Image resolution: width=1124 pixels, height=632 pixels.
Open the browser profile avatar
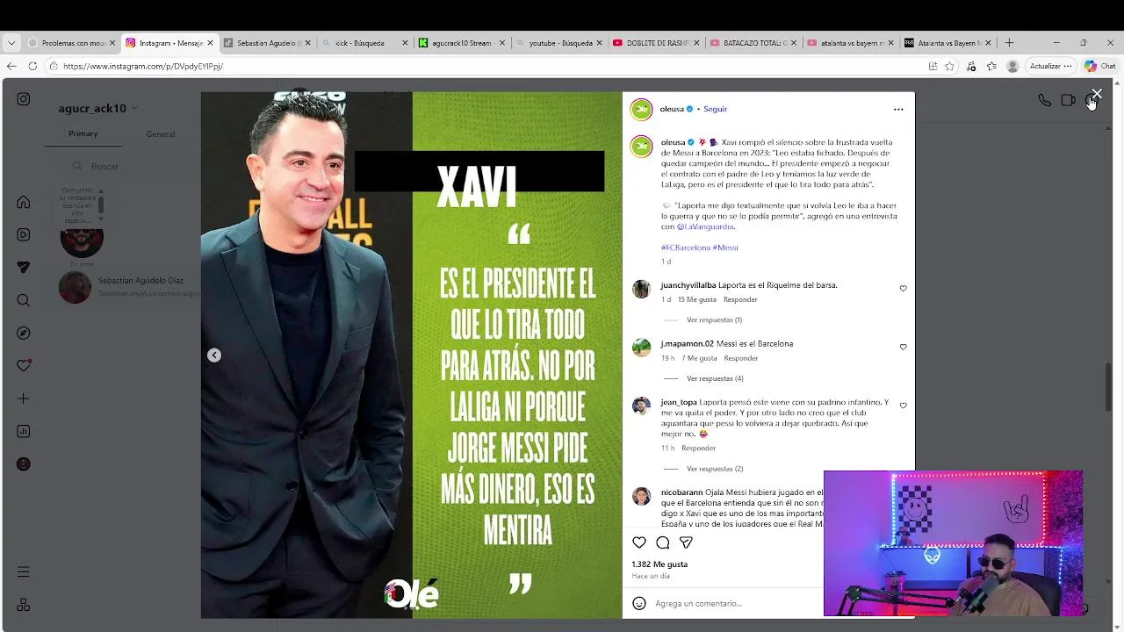click(x=1012, y=66)
